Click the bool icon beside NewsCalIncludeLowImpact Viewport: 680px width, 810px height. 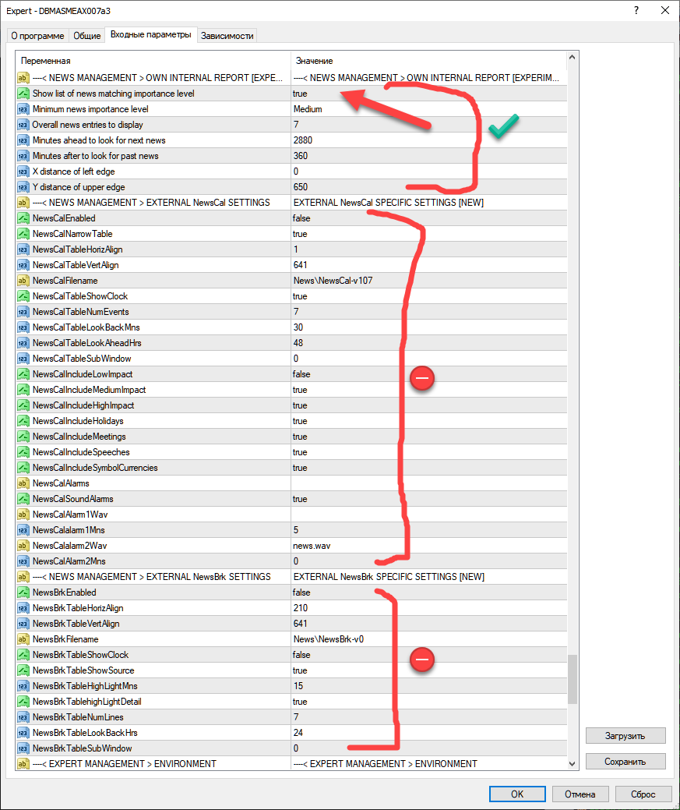(x=23, y=374)
